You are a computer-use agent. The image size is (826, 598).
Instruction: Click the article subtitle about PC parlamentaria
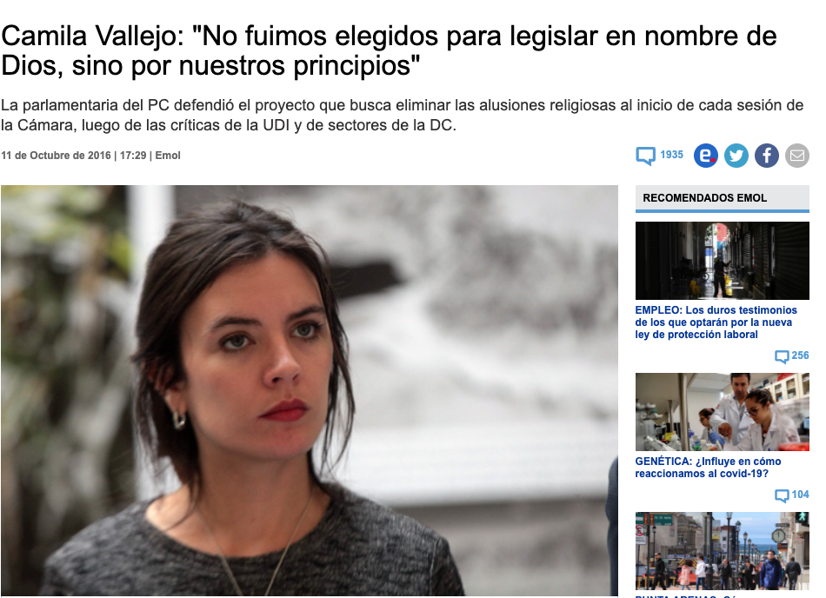[x=402, y=116]
